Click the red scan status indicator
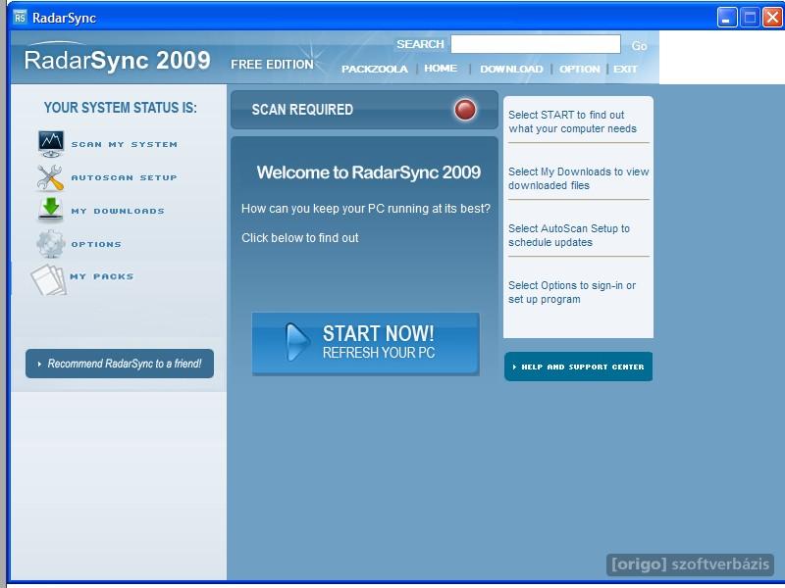 click(464, 110)
